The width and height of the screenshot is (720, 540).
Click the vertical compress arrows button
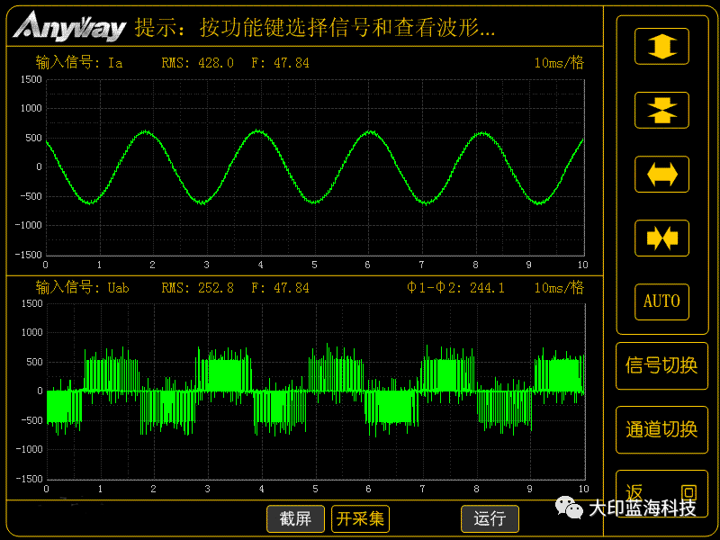click(x=661, y=110)
